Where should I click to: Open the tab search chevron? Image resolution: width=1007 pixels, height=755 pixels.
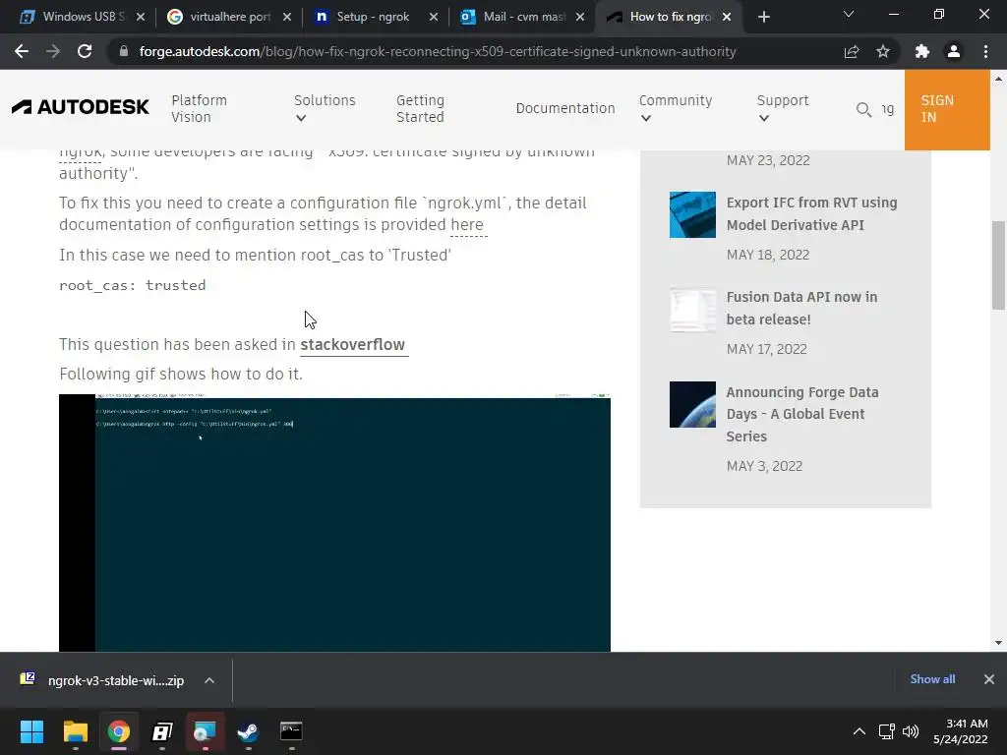(x=849, y=14)
